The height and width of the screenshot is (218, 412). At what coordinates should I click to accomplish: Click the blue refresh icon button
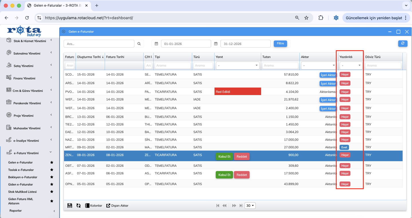(403, 44)
